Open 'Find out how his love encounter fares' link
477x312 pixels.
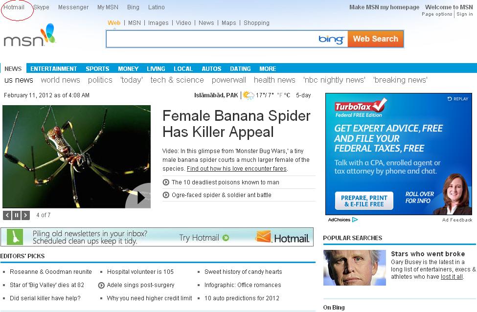(x=237, y=169)
